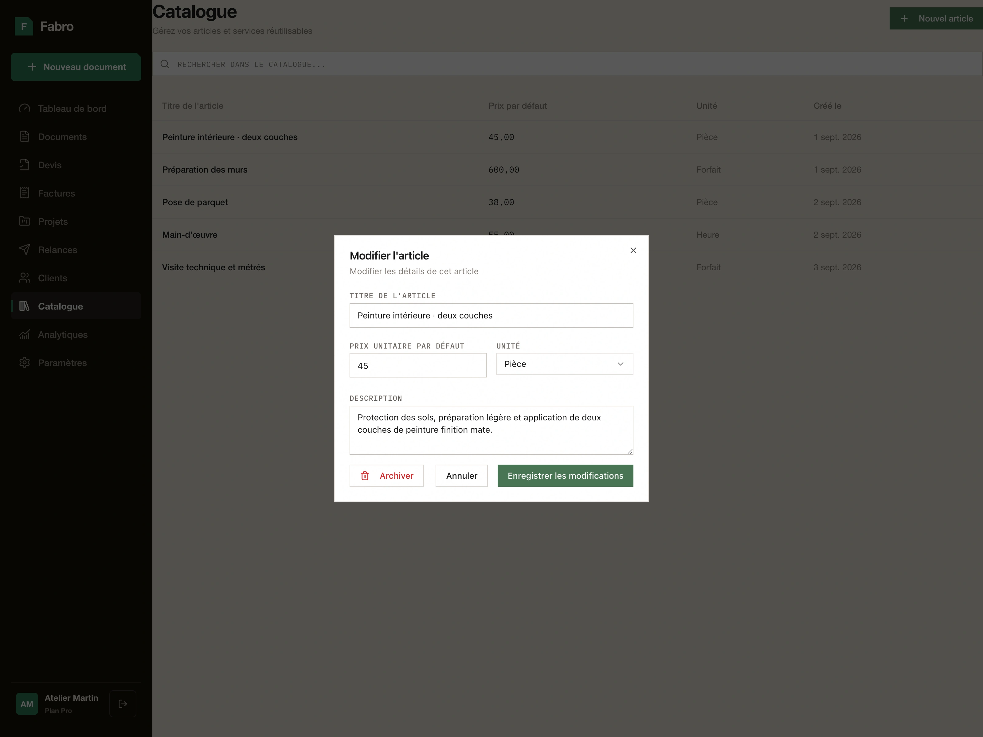Viewport: 983px width, 737px height.
Task: Click the Annuler button
Action: [x=461, y=476]
